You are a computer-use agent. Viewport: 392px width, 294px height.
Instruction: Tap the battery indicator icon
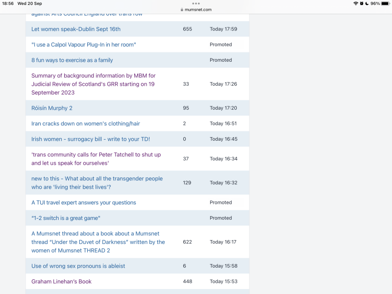click(x=385, y=3)
